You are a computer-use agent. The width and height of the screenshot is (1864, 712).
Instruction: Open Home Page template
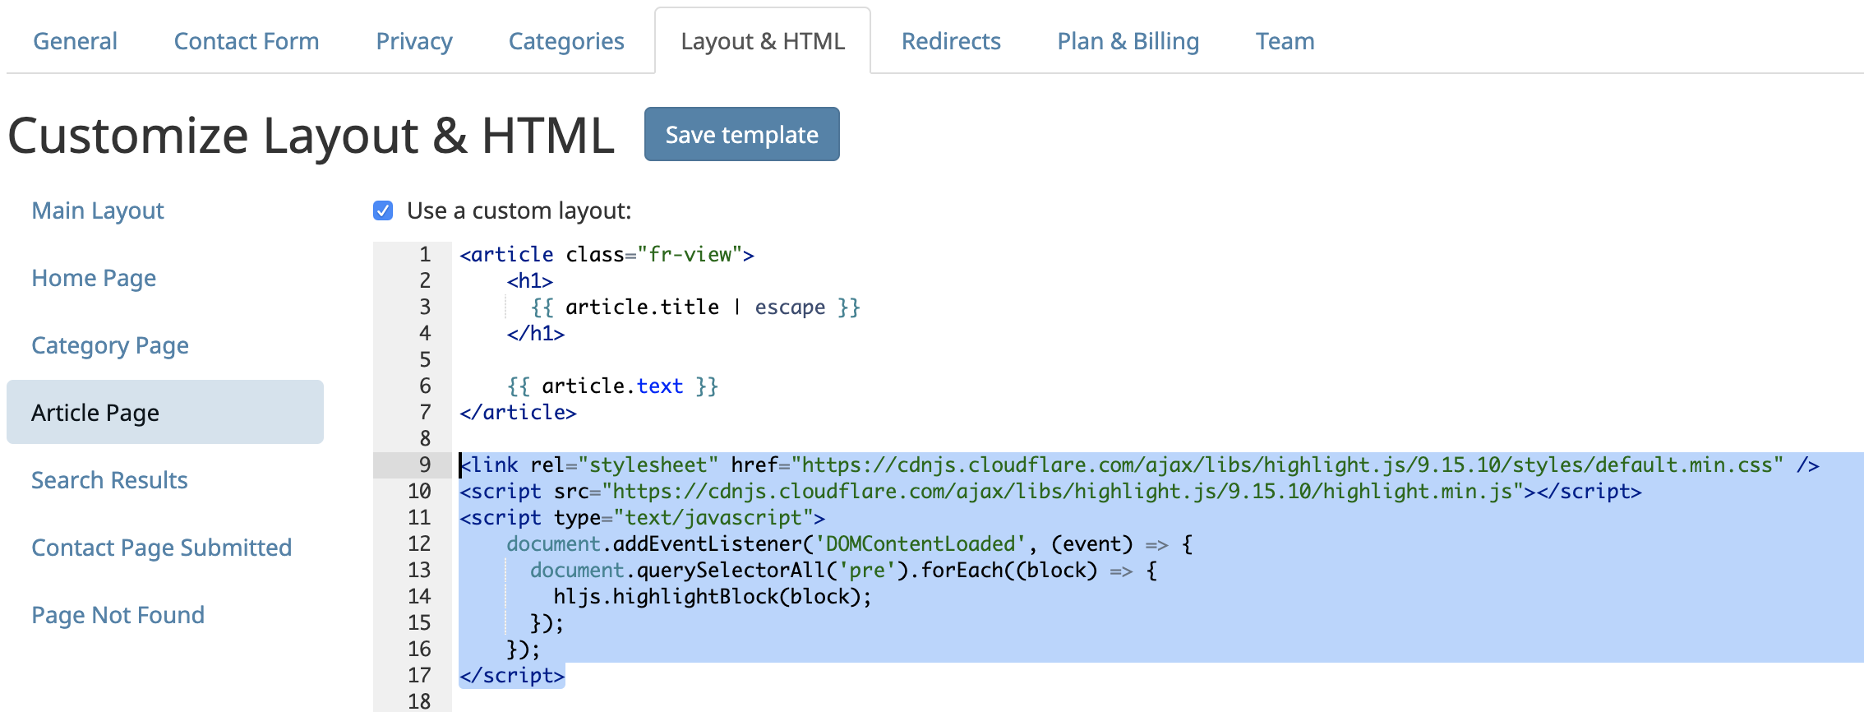click(x=94, y=278)
